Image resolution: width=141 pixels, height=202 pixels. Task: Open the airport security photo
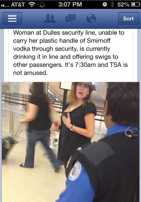coord(71,142)
